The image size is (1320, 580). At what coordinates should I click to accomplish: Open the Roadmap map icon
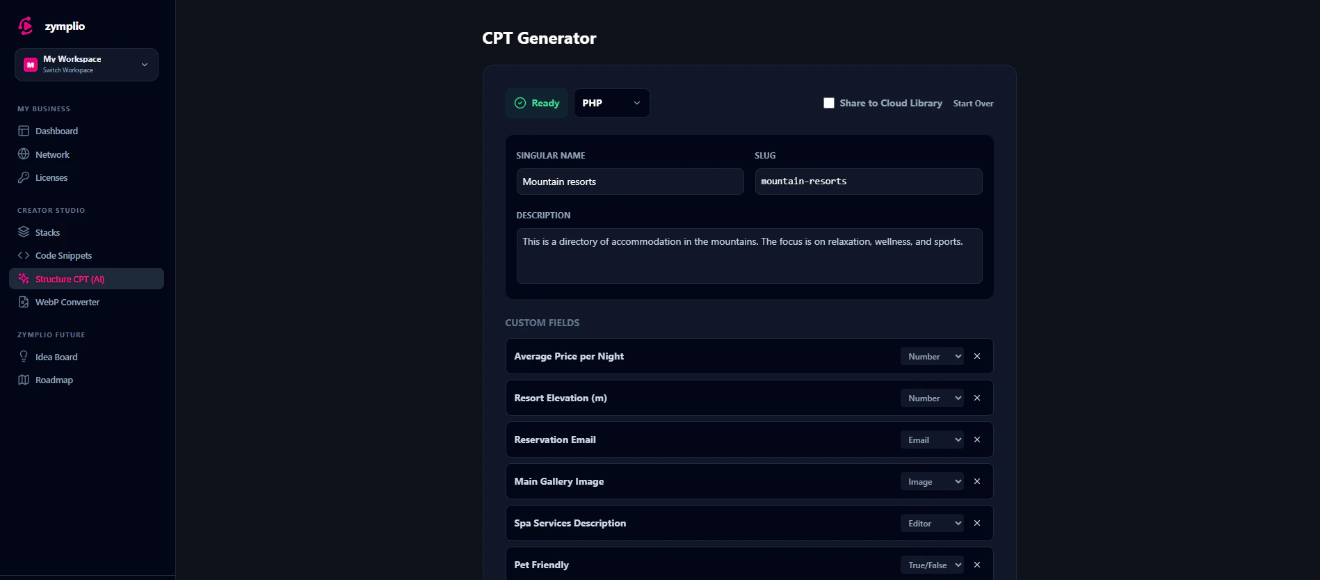click(x=24, y=380)
